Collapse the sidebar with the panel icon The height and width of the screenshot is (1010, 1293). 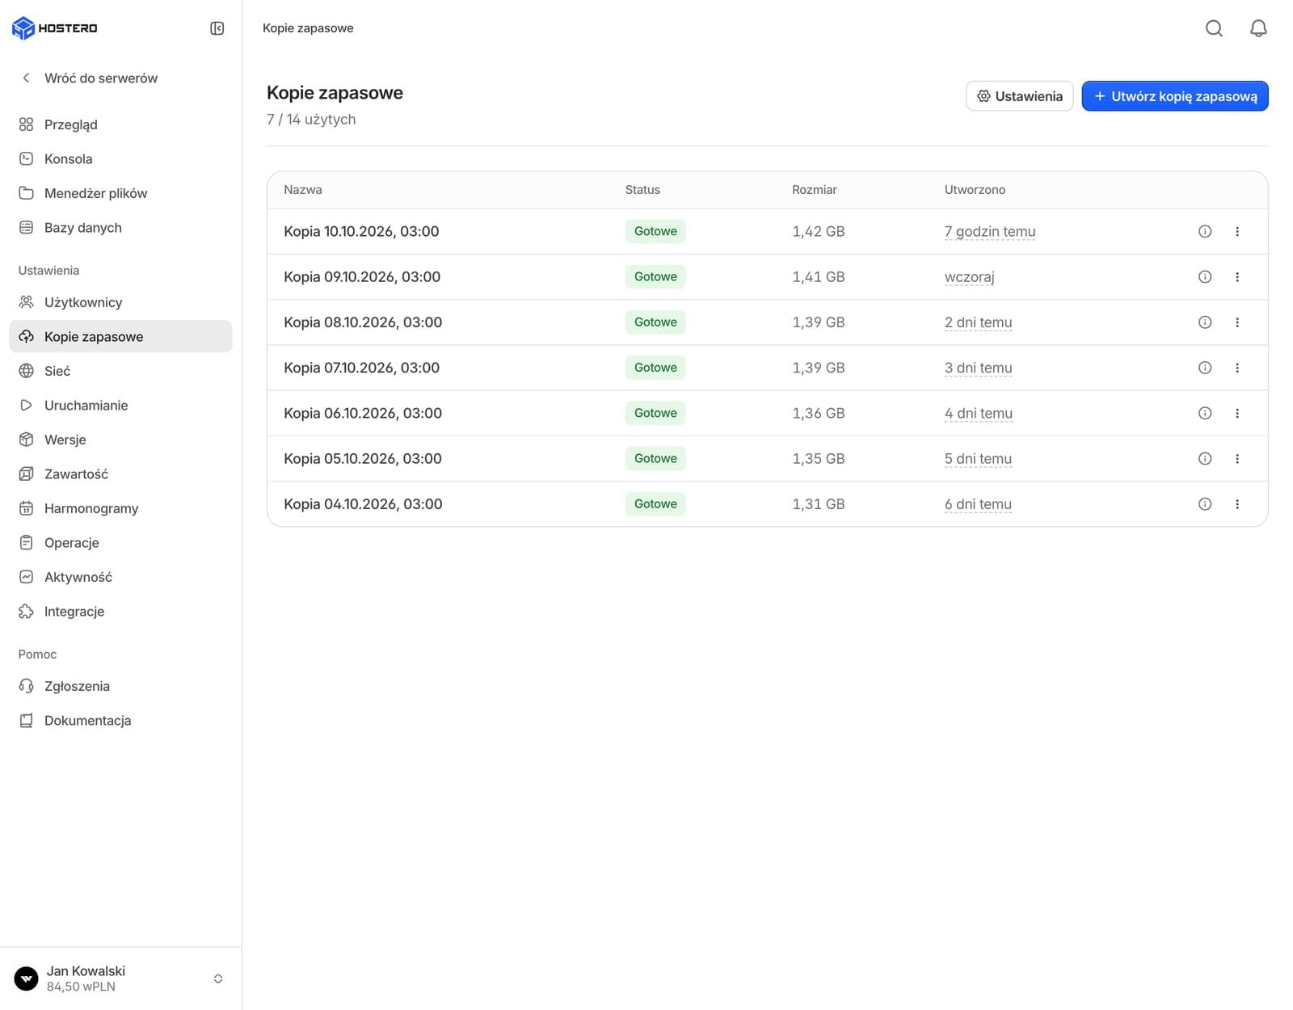[217, 28]
